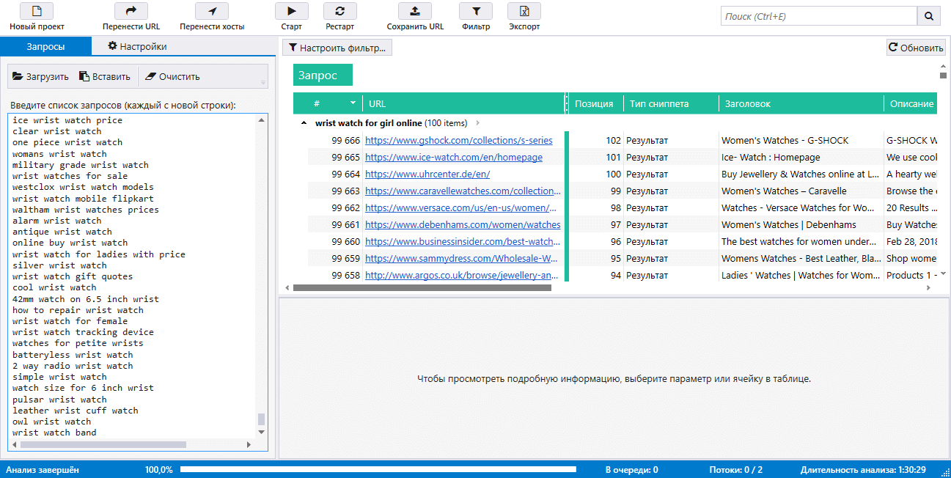Viewport: 951px width, 478px height.
Task: Click the query 'ice wrist watch price'
Action: click(x=67, y=120)
